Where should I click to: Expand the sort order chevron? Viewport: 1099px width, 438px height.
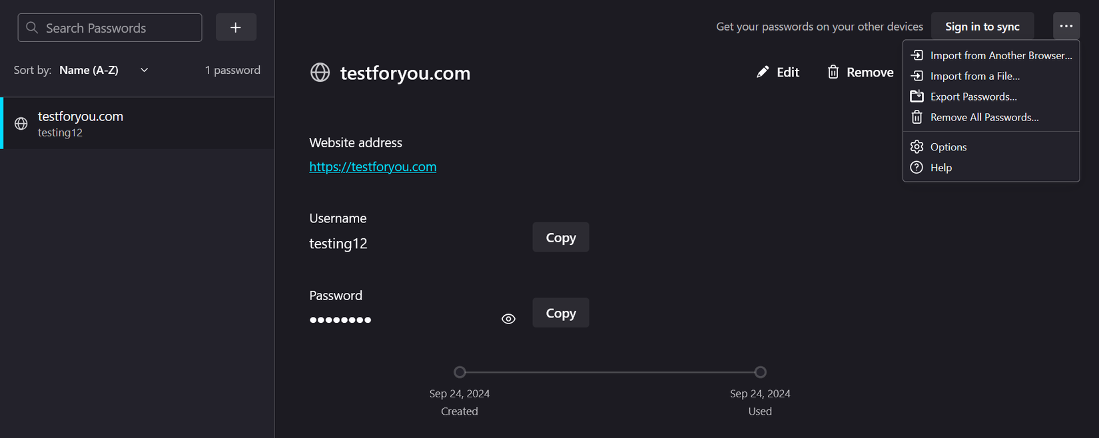tap(143, 70)
